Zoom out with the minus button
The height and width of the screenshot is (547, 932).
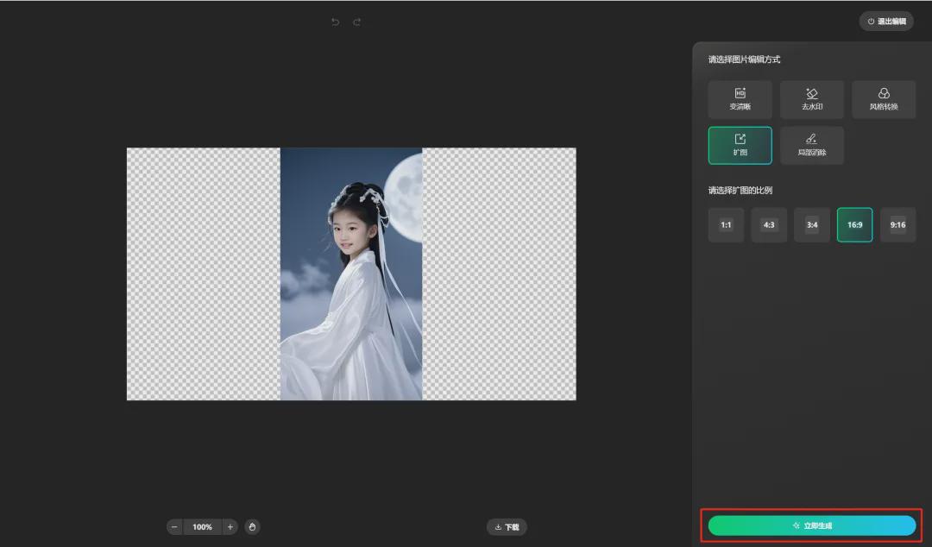(x=175, y=526)
